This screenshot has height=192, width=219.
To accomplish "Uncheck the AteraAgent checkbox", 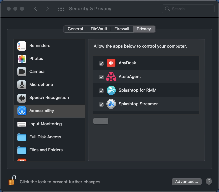I will point(101,77).
